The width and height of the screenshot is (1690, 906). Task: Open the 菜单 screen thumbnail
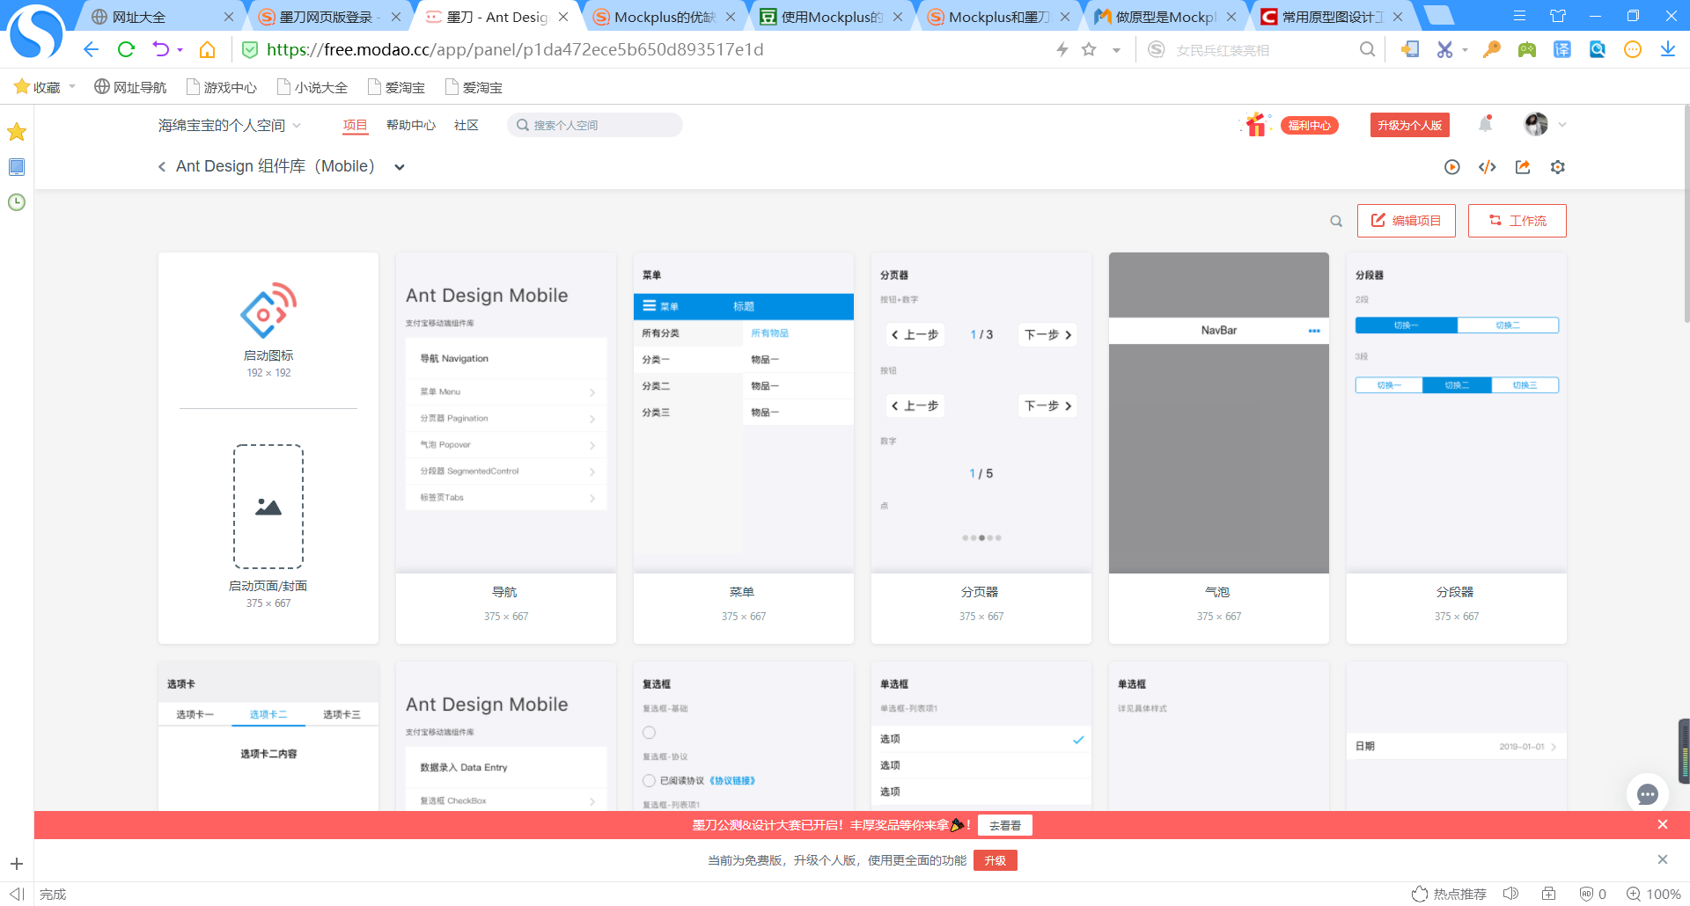(x=744, y=413)
